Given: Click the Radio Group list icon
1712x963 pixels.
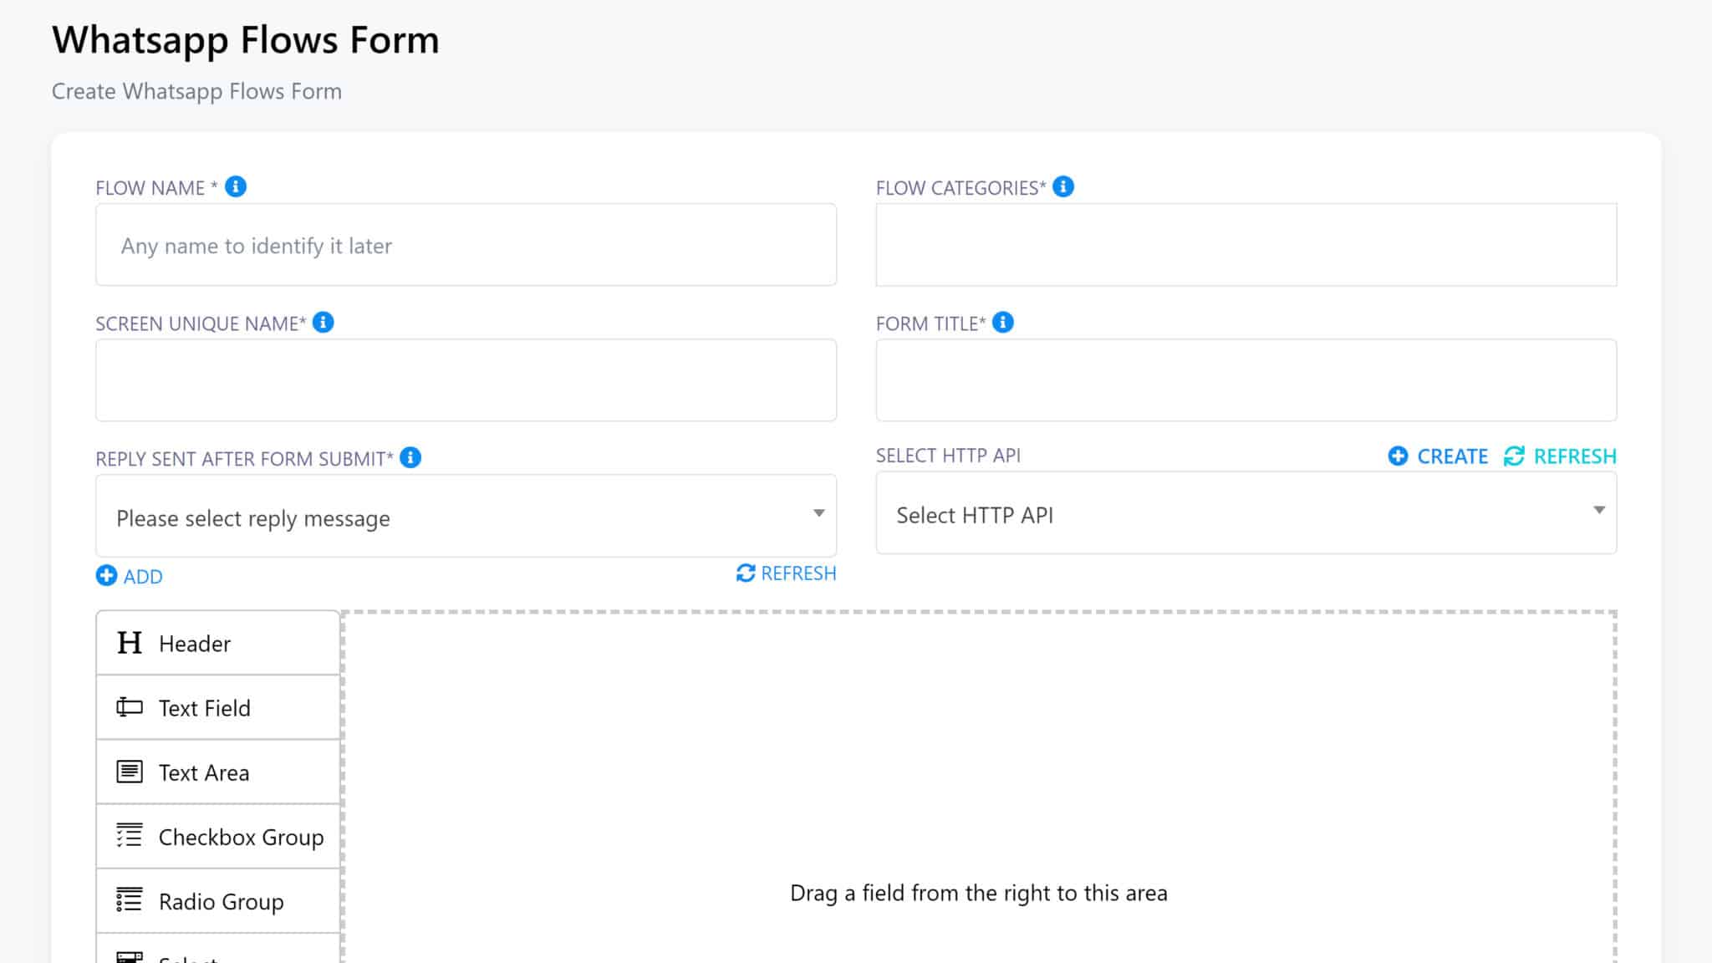Looking at the screenshot, I should 130,900.
